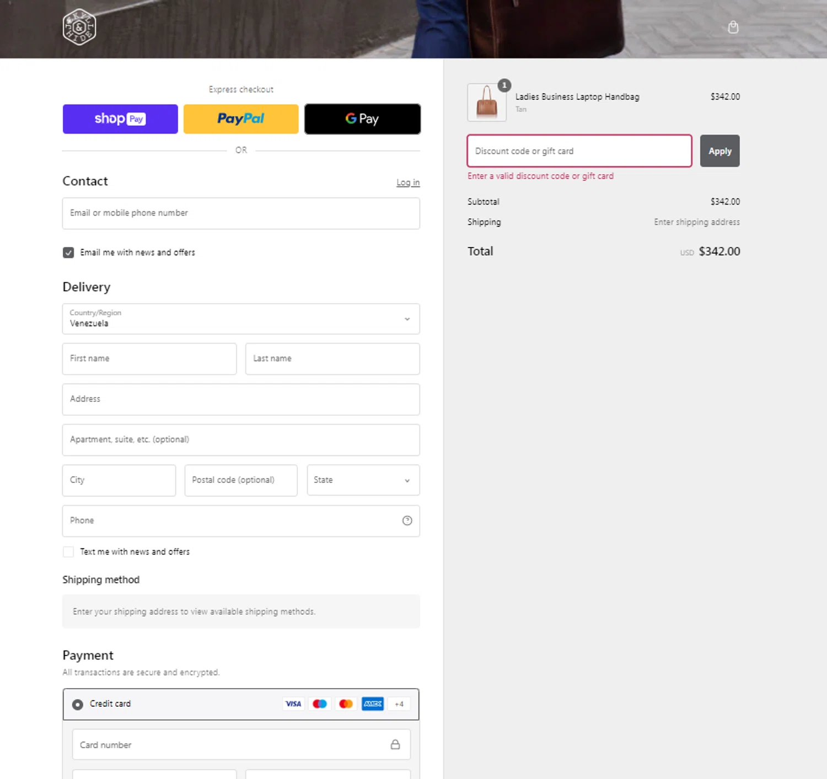Pay with PayPal express checkout
This screenshot has height=779, width=827.
pyautogui.click(x=241, y=119)
